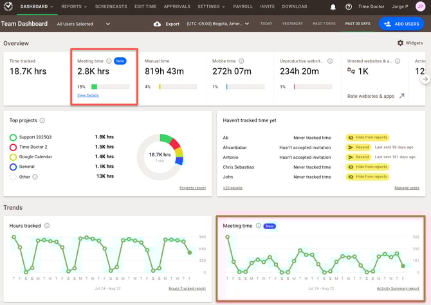The height and width of the screenshot is (305, 431).
Task: Click the notifications bell icon
Action: 333,7
